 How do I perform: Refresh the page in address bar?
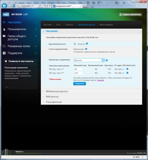coord(47,6)
